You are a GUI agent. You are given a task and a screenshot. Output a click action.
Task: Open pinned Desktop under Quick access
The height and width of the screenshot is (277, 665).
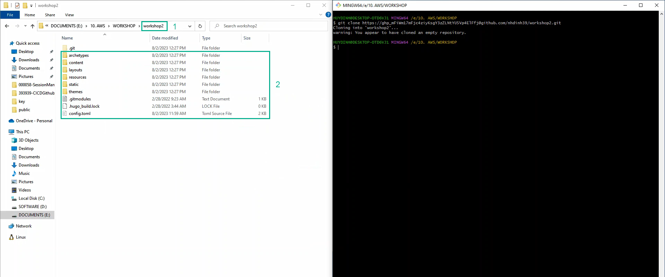click(x=26, y=52)
